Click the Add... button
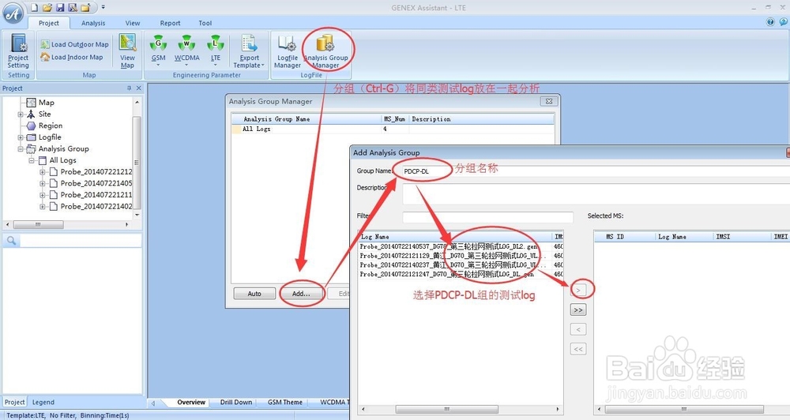This screenshot has width=790, height=420. coord(301,293)
